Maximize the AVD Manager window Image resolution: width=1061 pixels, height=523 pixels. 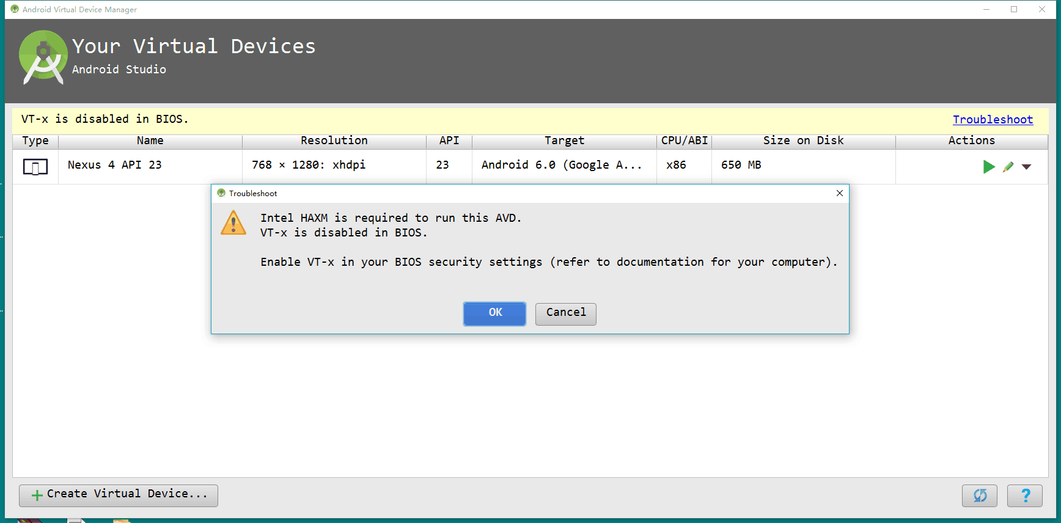1014,9
